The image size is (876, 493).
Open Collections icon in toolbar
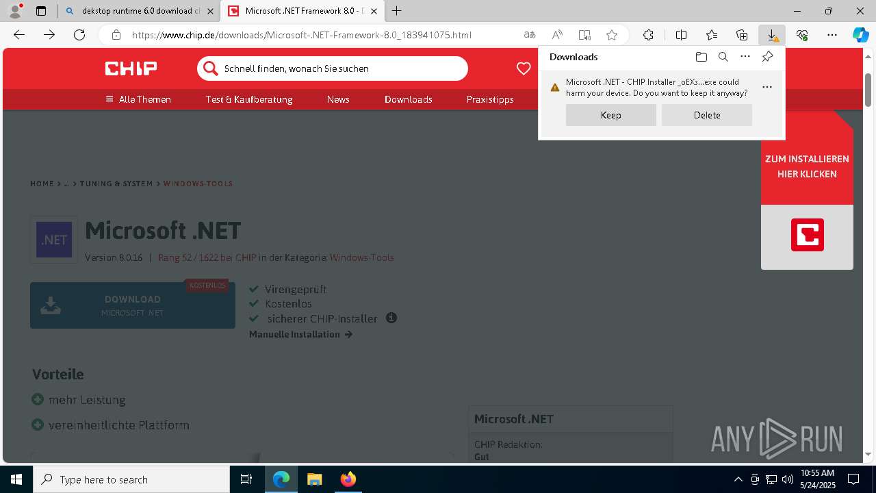click(x=742, y=35)
